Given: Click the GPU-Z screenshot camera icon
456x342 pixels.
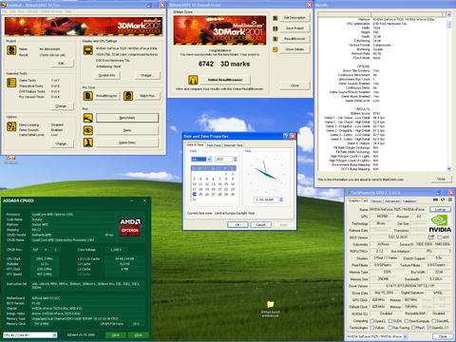Looking at the screenshot, I should point(435,199).
